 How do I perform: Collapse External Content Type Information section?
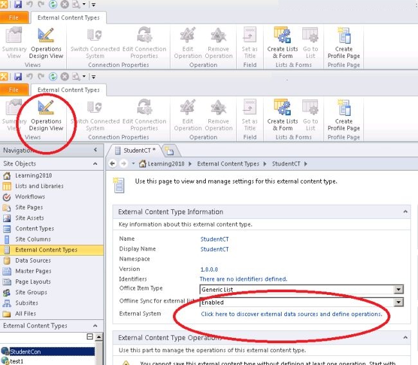(405, 212)
